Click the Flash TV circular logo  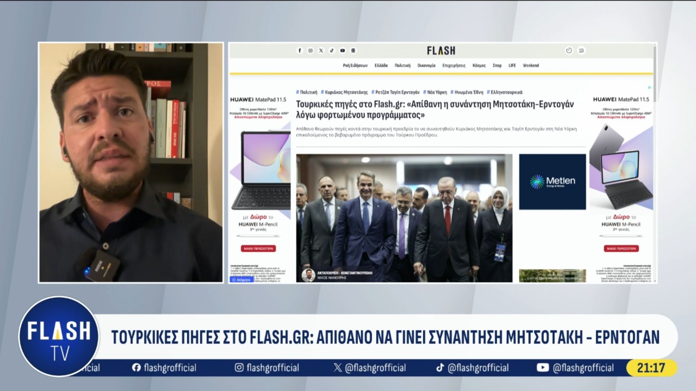59,337
